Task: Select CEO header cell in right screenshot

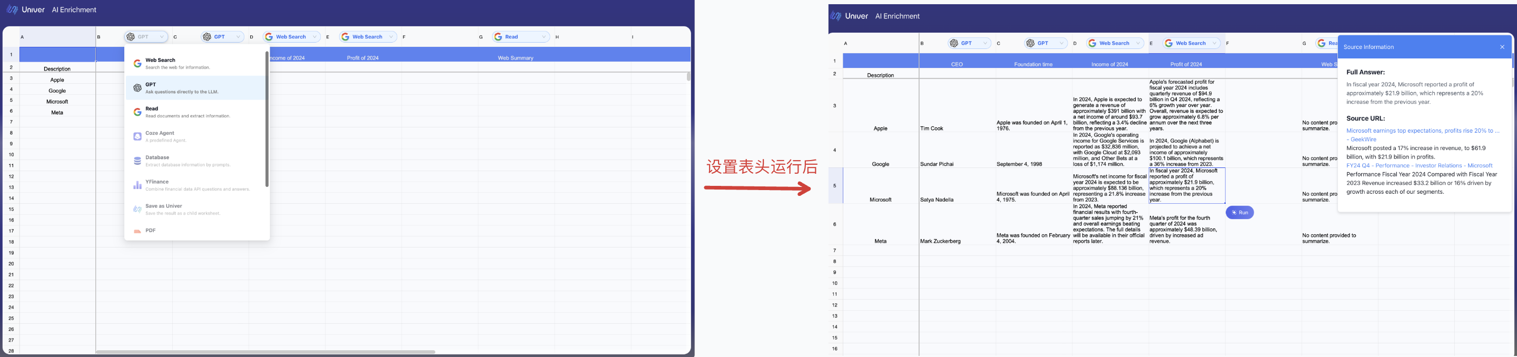Action: [957, 61]
